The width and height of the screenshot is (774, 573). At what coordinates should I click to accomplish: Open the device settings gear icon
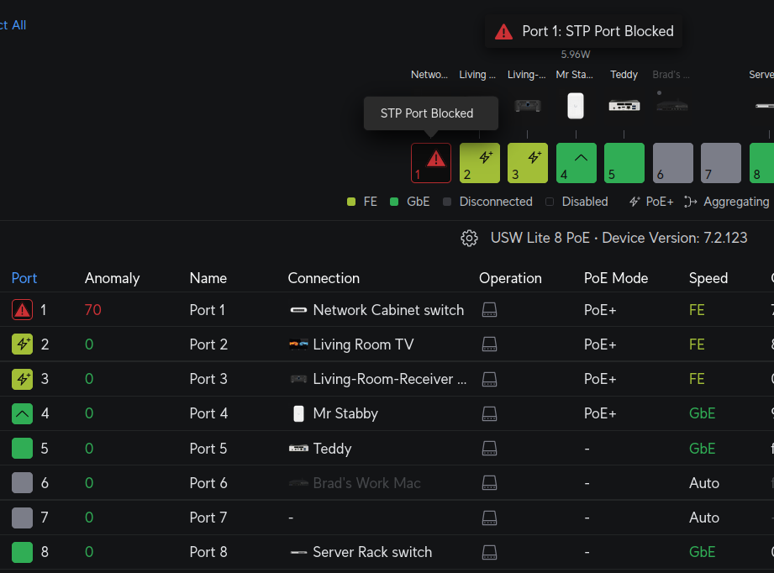[x=469, y=238]
